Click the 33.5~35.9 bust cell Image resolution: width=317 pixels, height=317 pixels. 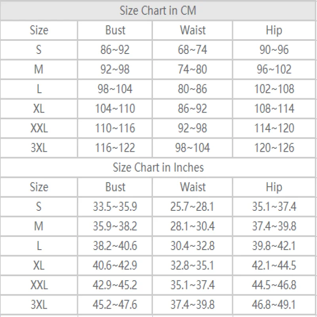pyautogui.click(x=115, y=207)
